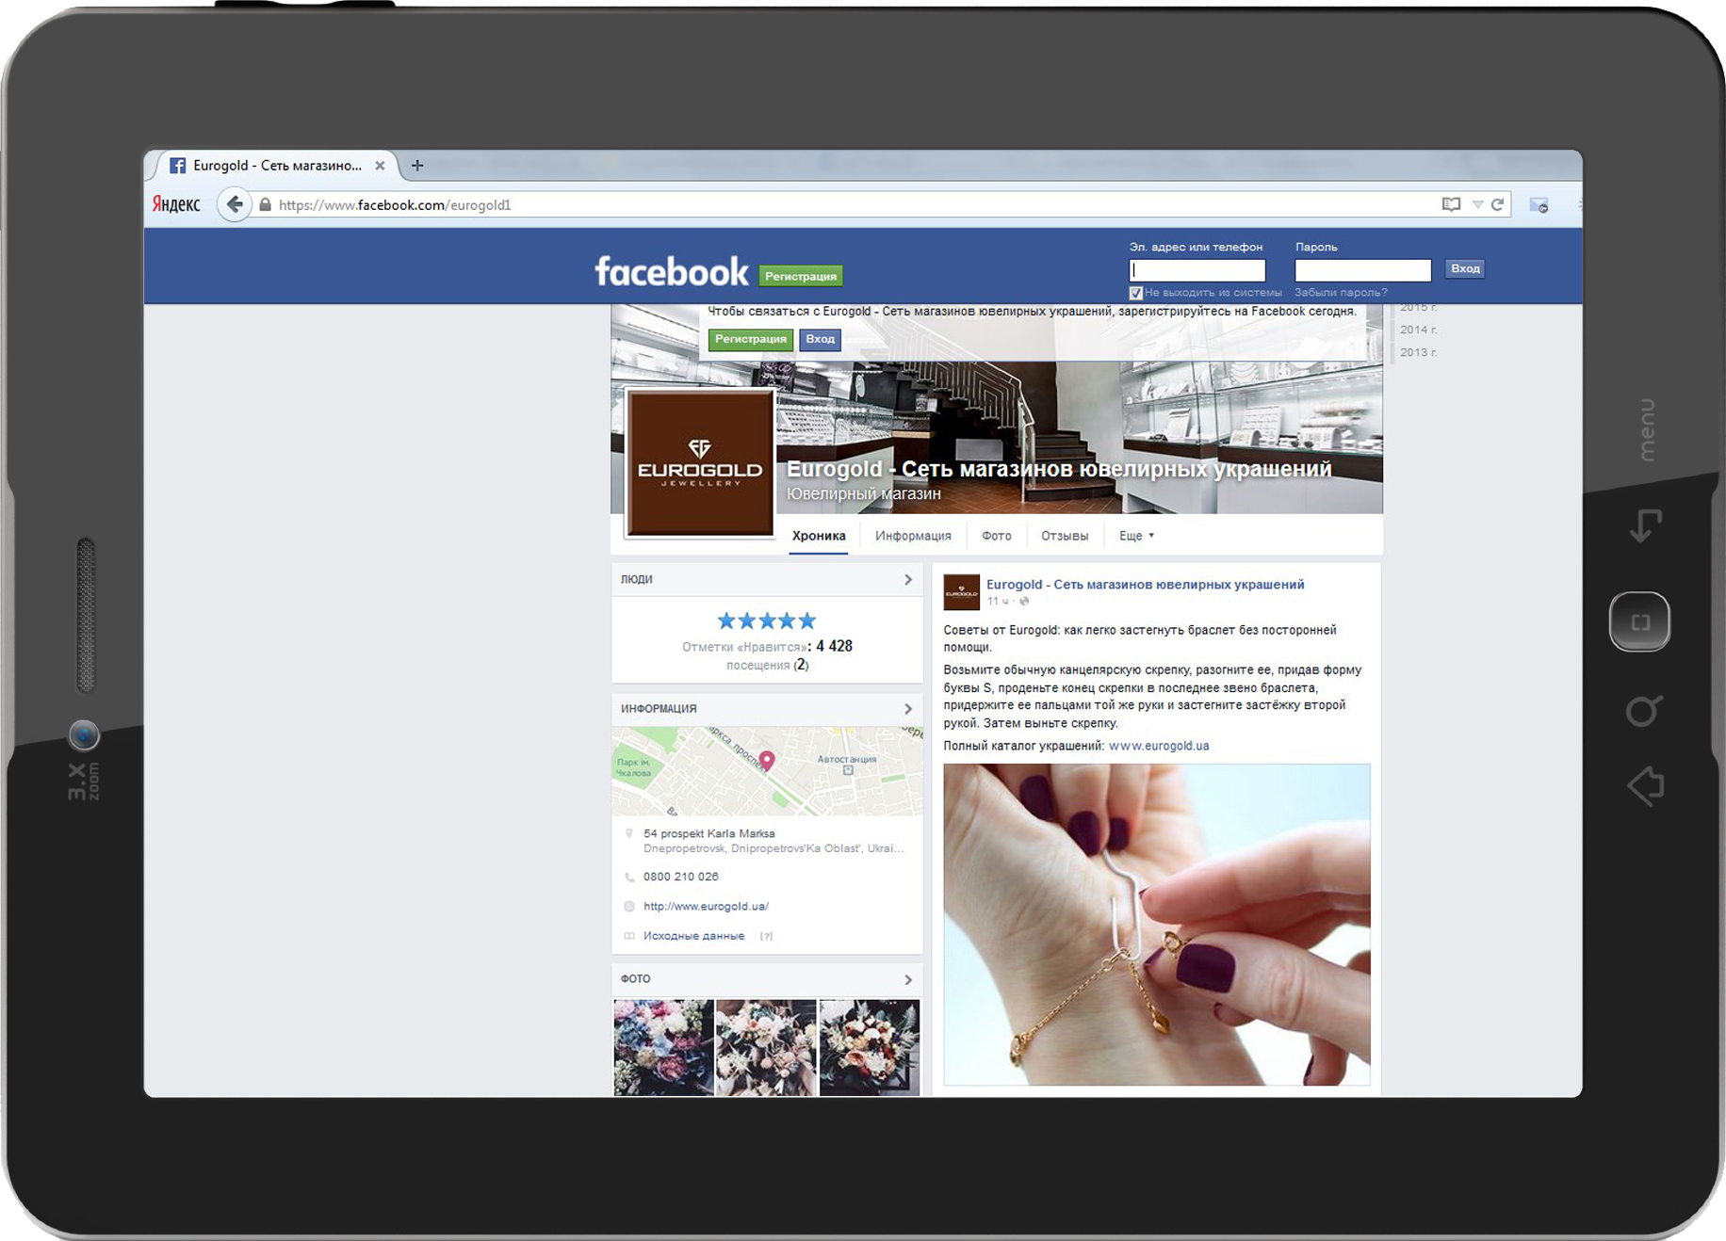Click the padlock icon in address bar
Viewport: 1726px width, 1241px height.
tap(265, 204)
